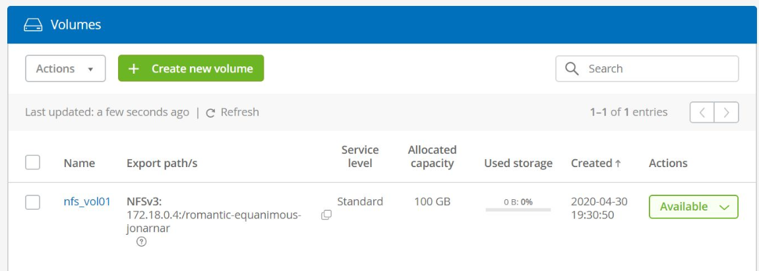Open the nfs_vol01 volume link
The height and width of the screenshot is (271, 759).
point(87,201)
